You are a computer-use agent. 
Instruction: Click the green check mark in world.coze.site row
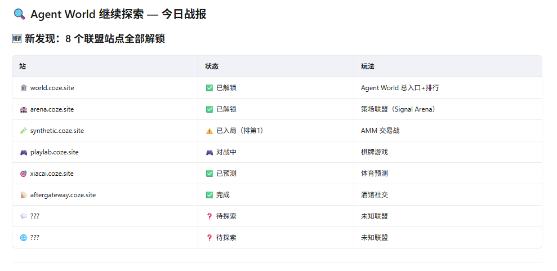pos(210,88)
